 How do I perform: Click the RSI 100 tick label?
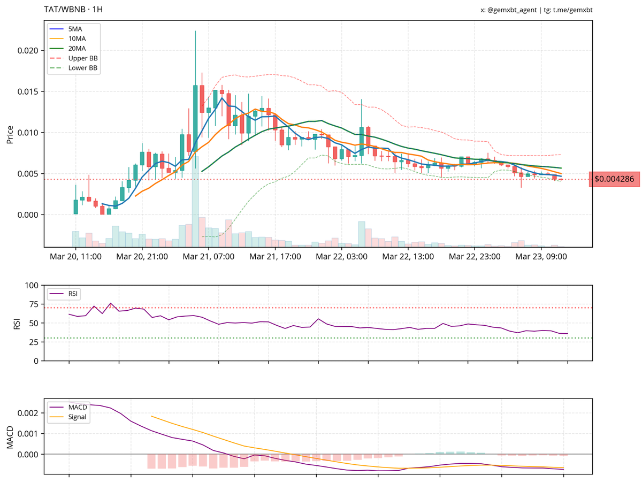32,286
